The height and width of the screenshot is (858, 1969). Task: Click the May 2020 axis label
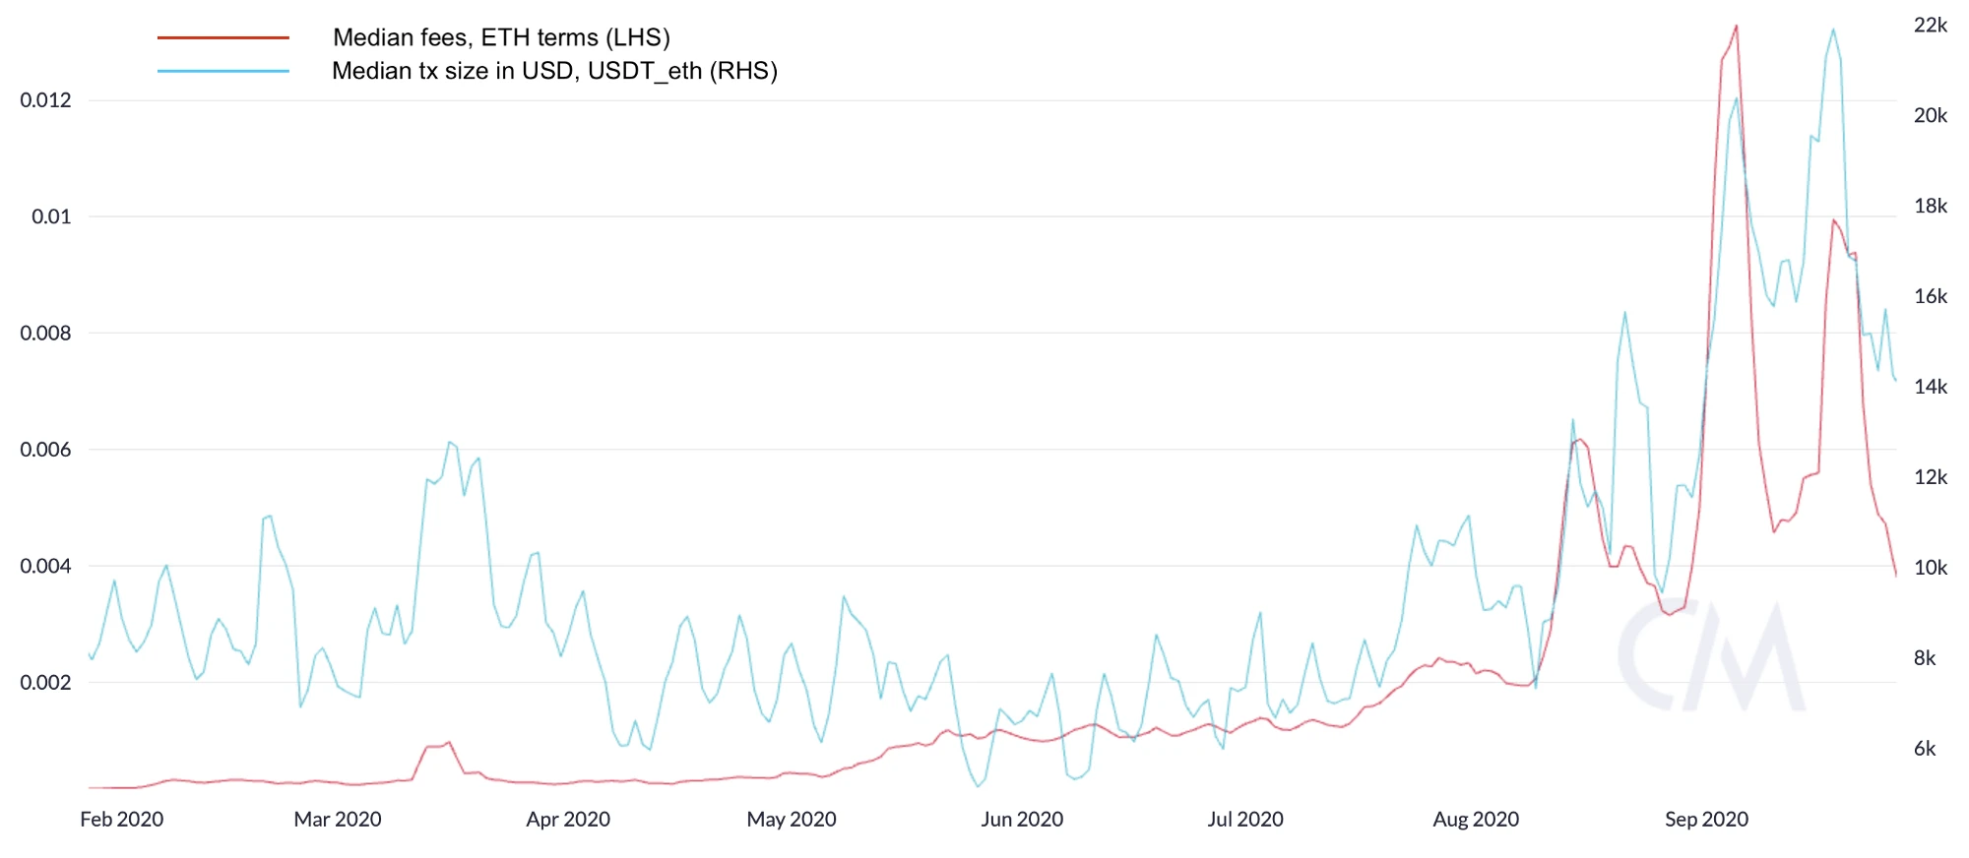coord(792,819)
